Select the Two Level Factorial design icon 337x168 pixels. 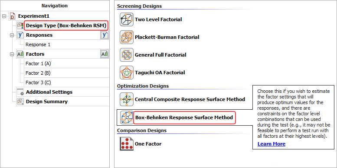coord(127,19)
